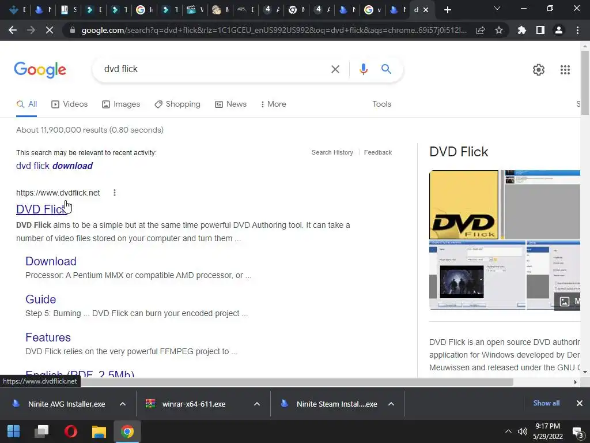Open File Explorer from the taskbar
Screen dimensions: 590x443
coord(99,431)
